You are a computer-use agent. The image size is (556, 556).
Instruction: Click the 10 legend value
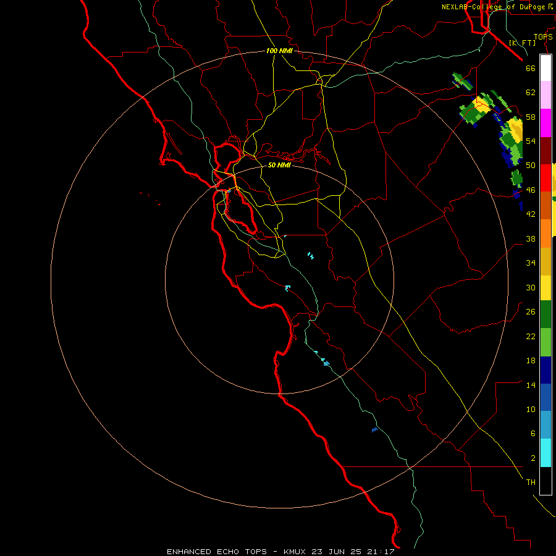tap(531, 409)
